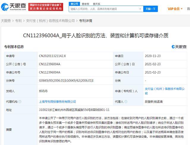Select the 查公司 search tab

[74, 4]
